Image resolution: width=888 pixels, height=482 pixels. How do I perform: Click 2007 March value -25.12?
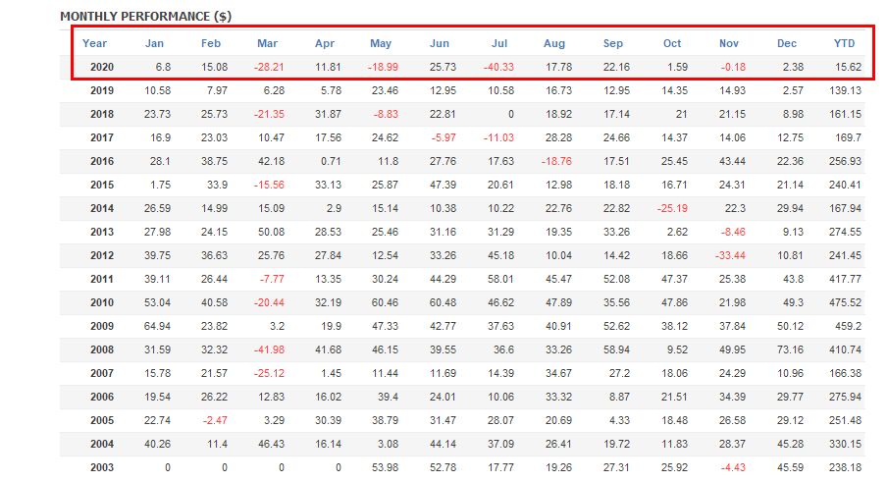(269, 373)
